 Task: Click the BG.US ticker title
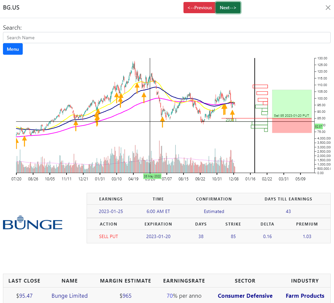tap(11, 8)
